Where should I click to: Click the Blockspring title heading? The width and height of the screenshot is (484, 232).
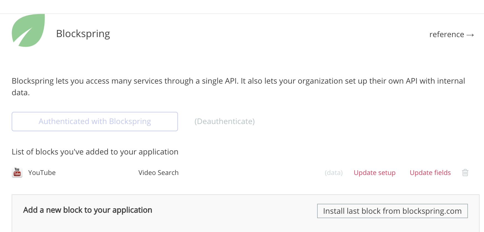point(83,34)
